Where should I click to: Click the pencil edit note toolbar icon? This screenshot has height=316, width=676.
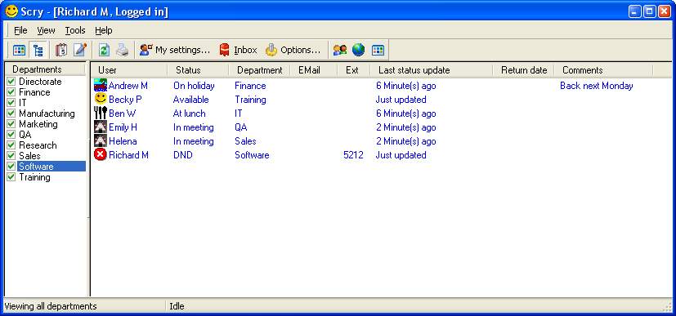coord(80,50)
